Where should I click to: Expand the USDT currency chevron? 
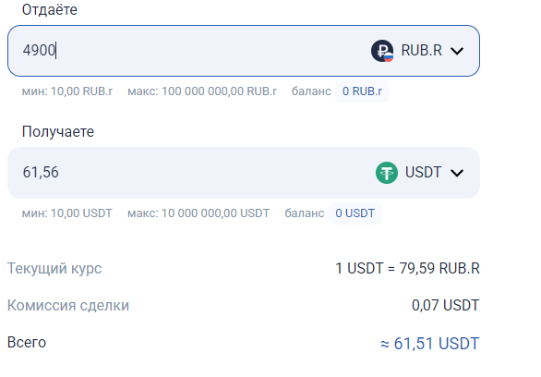457,173
